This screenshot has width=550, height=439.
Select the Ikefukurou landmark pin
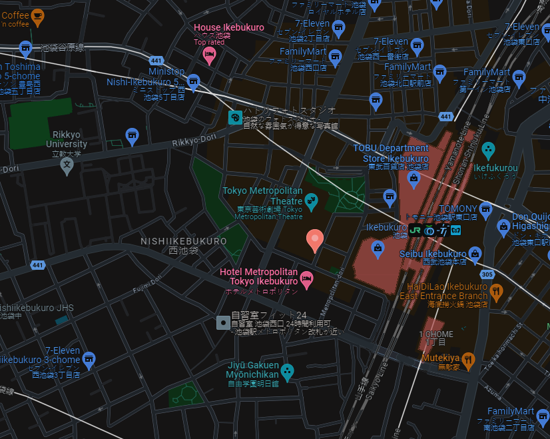488,151
